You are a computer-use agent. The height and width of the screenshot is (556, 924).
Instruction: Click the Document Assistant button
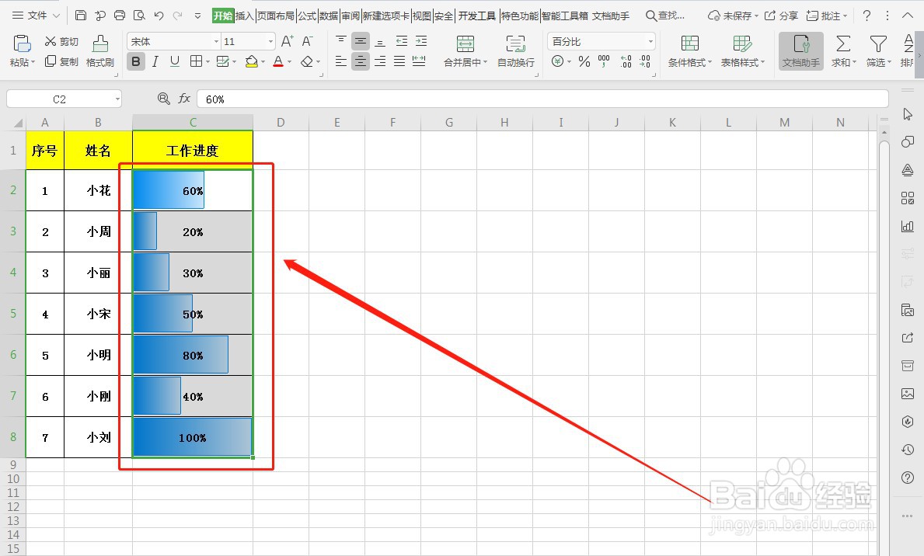click(801, 51)
